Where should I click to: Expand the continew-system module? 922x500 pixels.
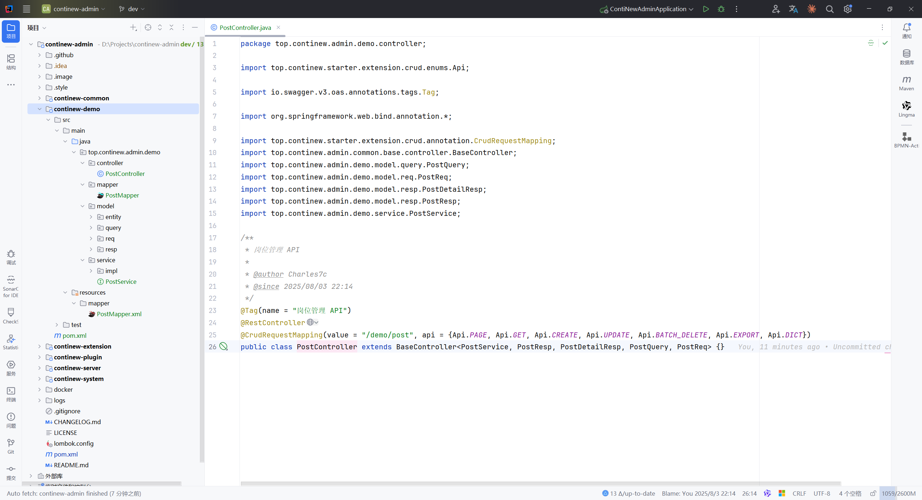40,379
